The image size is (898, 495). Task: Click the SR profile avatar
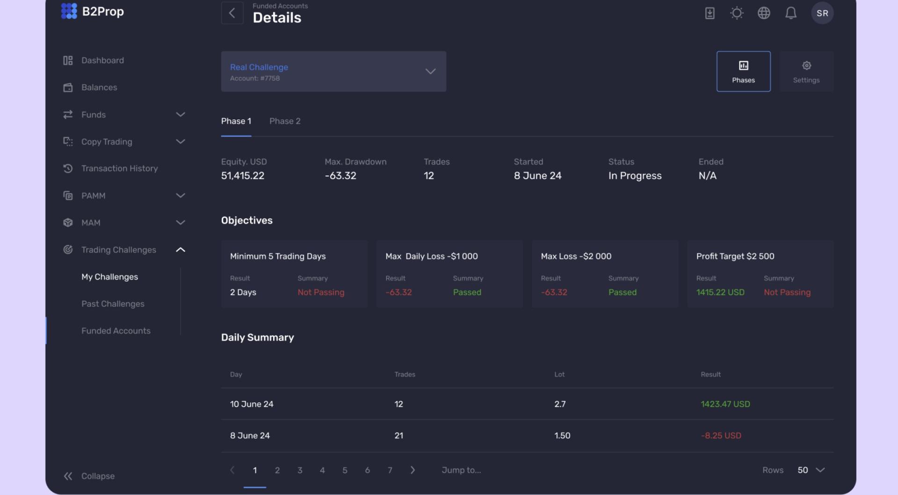click(x=822, y=13)
